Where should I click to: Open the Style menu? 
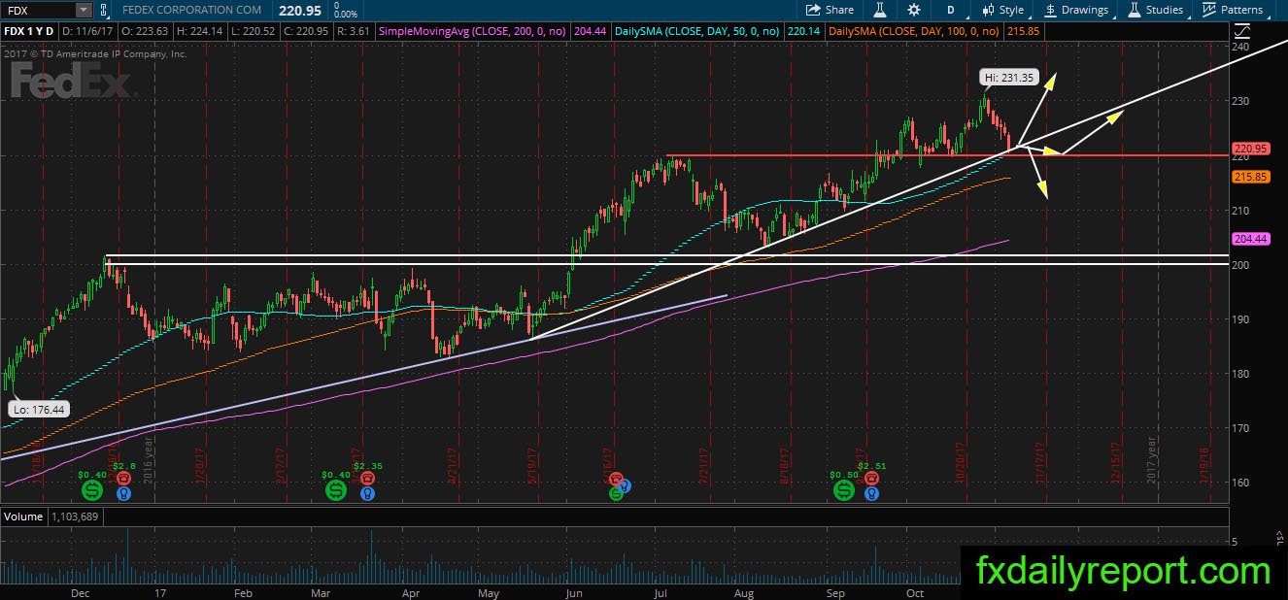click(1001, 10)
